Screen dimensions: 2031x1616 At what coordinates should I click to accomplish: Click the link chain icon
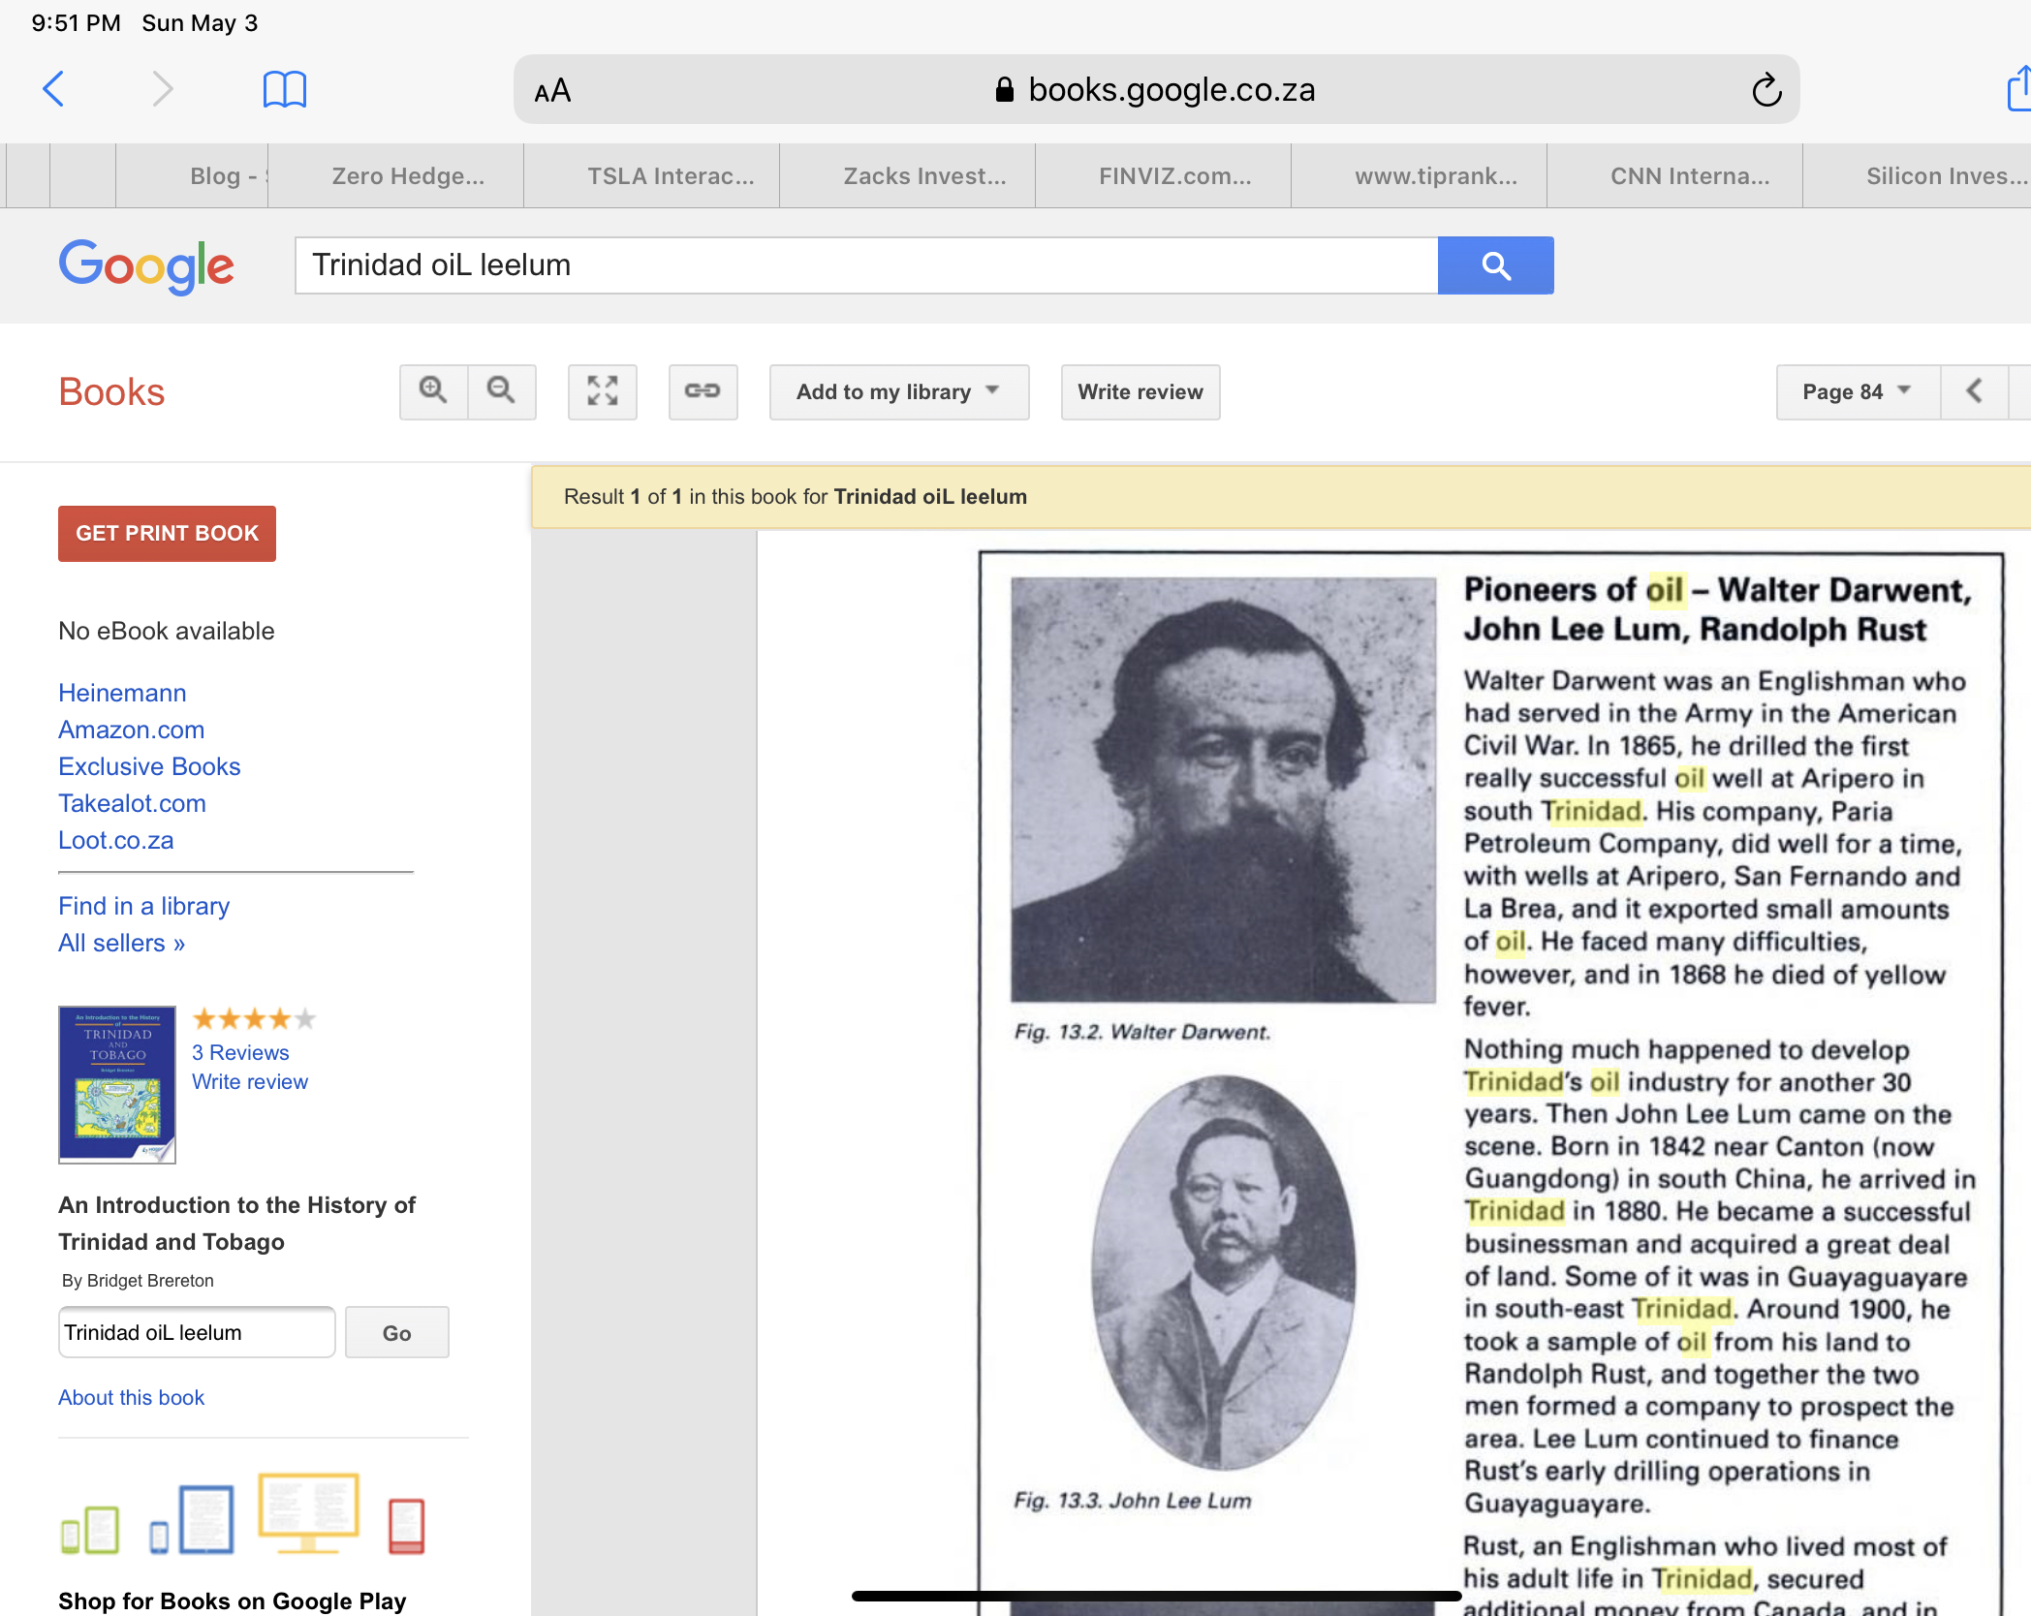coord(703,391)
